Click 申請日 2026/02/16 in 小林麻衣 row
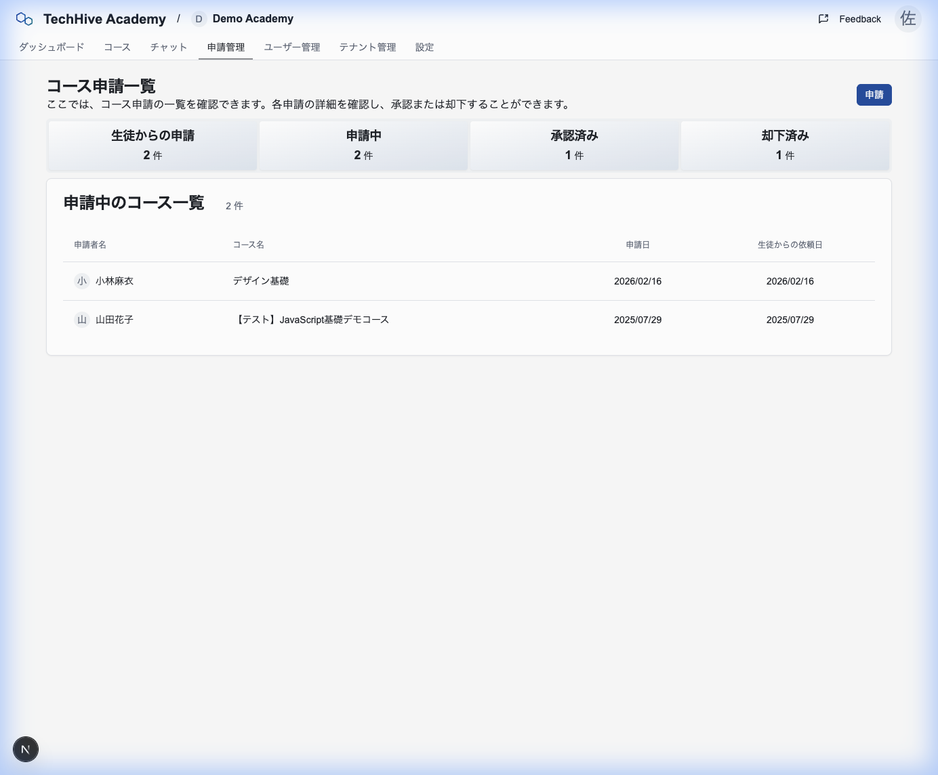The height and width of the screenshot is (775, 938). tap(638, 281)
